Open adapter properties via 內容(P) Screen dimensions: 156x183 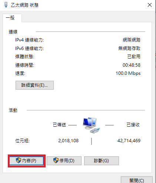pos(27,161)
